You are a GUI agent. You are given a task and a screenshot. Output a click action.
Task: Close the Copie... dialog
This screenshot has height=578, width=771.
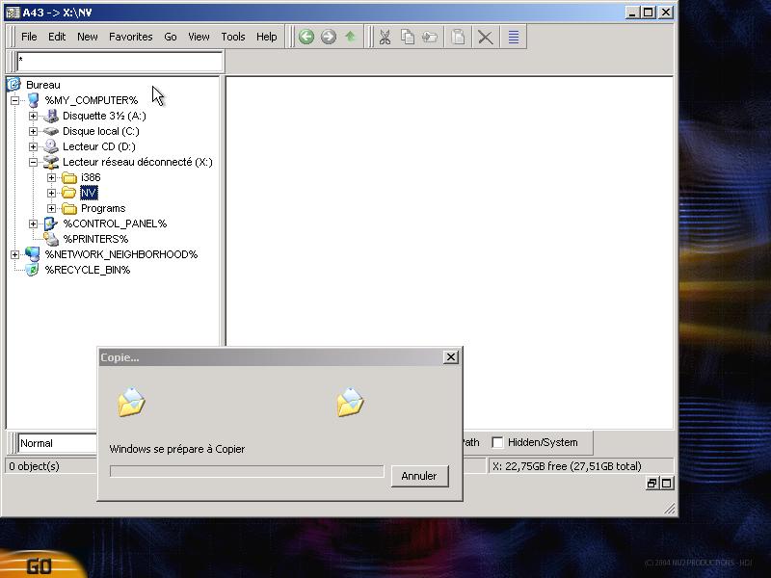(451, 356)
